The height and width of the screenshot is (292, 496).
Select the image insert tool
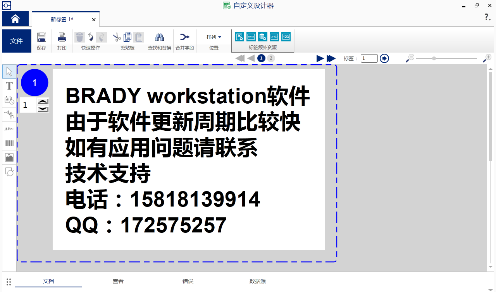pos(9,157)
